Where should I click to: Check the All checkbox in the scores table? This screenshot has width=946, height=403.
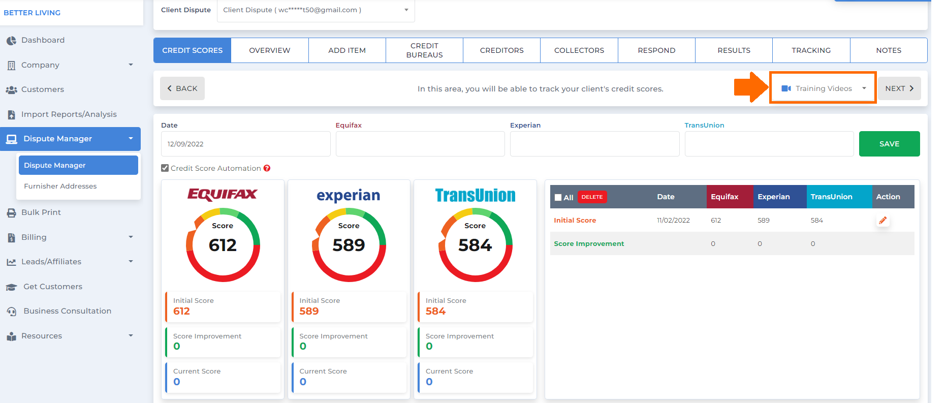[x=558, y=198]
